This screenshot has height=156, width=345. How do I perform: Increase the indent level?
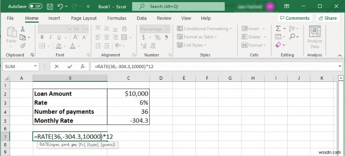(107, 46)
